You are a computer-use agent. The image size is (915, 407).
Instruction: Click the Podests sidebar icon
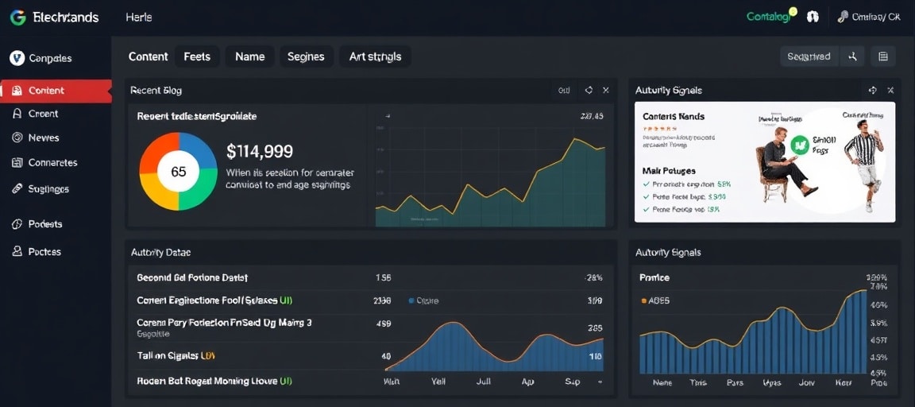17,224
